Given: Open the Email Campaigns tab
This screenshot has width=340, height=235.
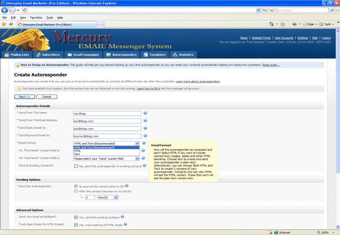Looking at the screenshot, I should (83, 55).
